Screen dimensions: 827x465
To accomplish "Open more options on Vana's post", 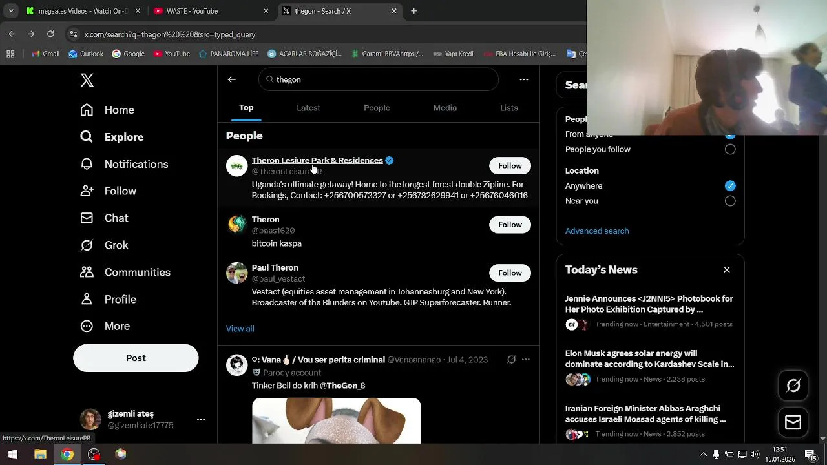I will [x=526, y=360].
